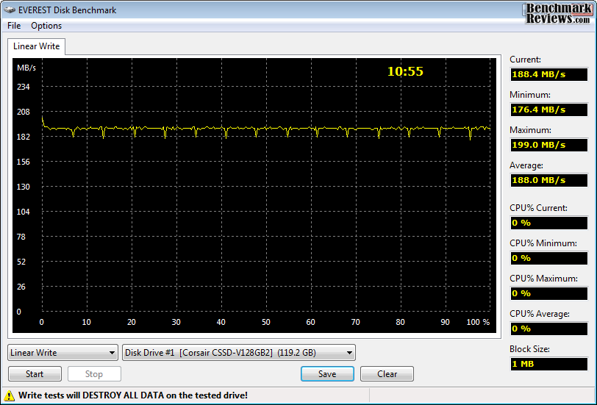Click the Maximum value 199.0 MB/s
Screen dimensions: 597x405
[x=548, y=145]
